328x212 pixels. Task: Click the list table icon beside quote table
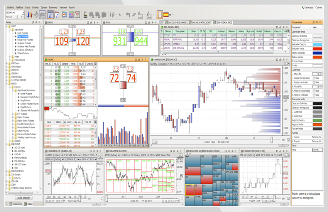point(57,15)
